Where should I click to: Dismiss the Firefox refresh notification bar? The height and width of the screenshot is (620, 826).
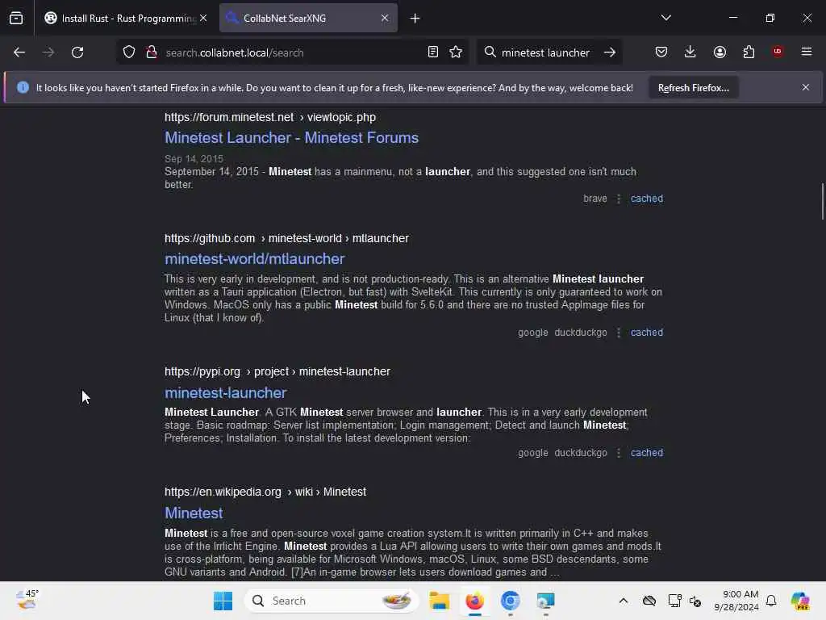806,87
